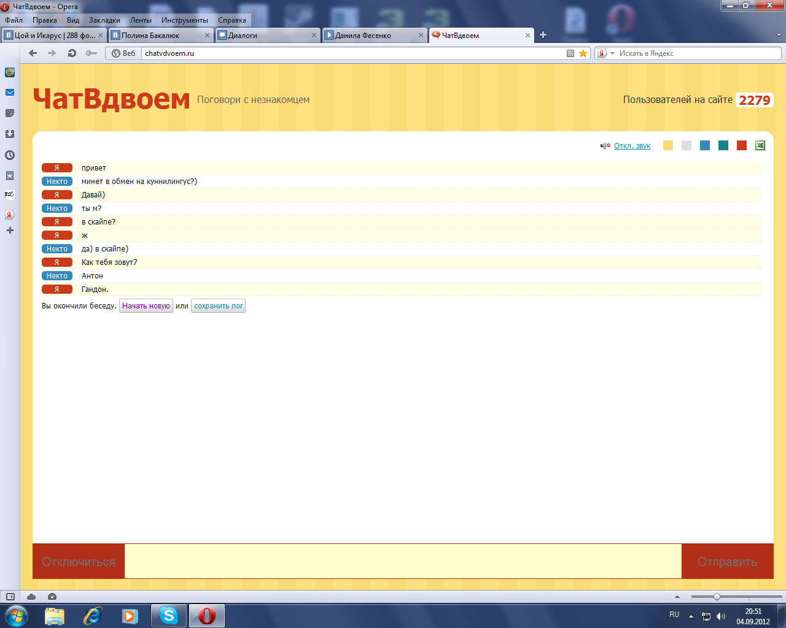Toggle Opera Turbo speedometer icon
The width and height of the screenshot is (786, 628).
52,597
